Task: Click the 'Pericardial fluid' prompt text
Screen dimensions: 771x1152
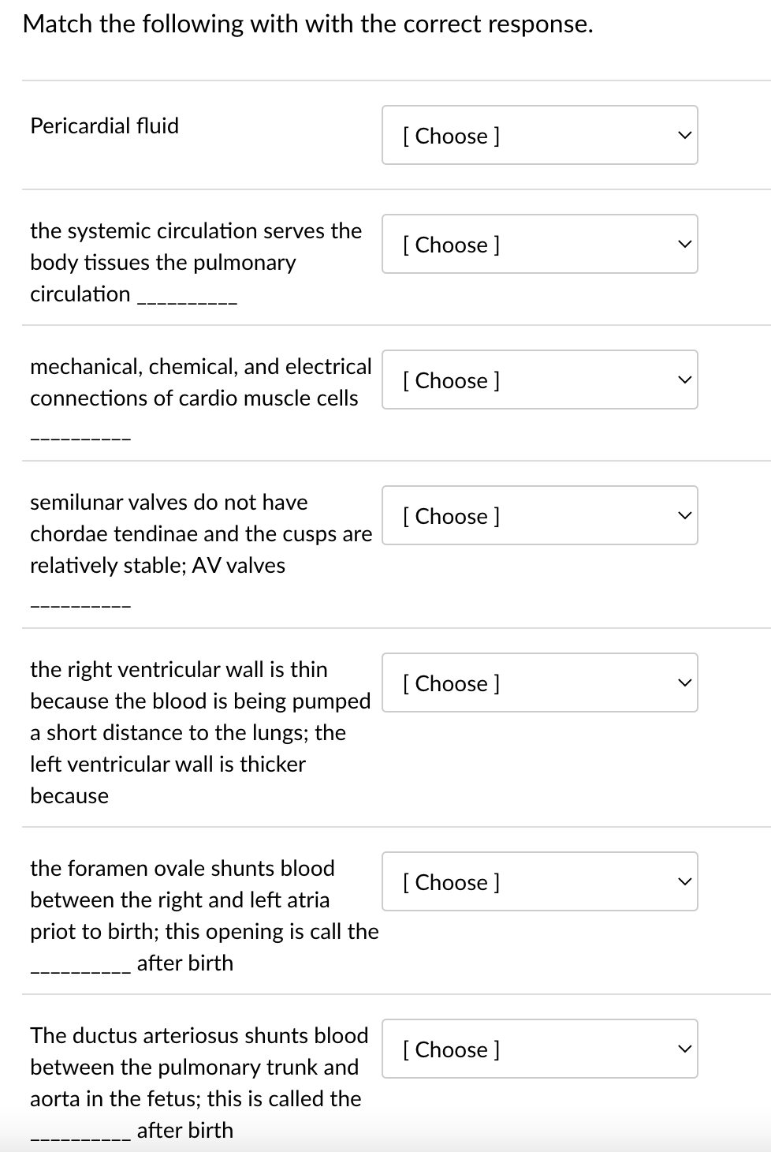Action: pyautogui.click(x=104, y=125)
